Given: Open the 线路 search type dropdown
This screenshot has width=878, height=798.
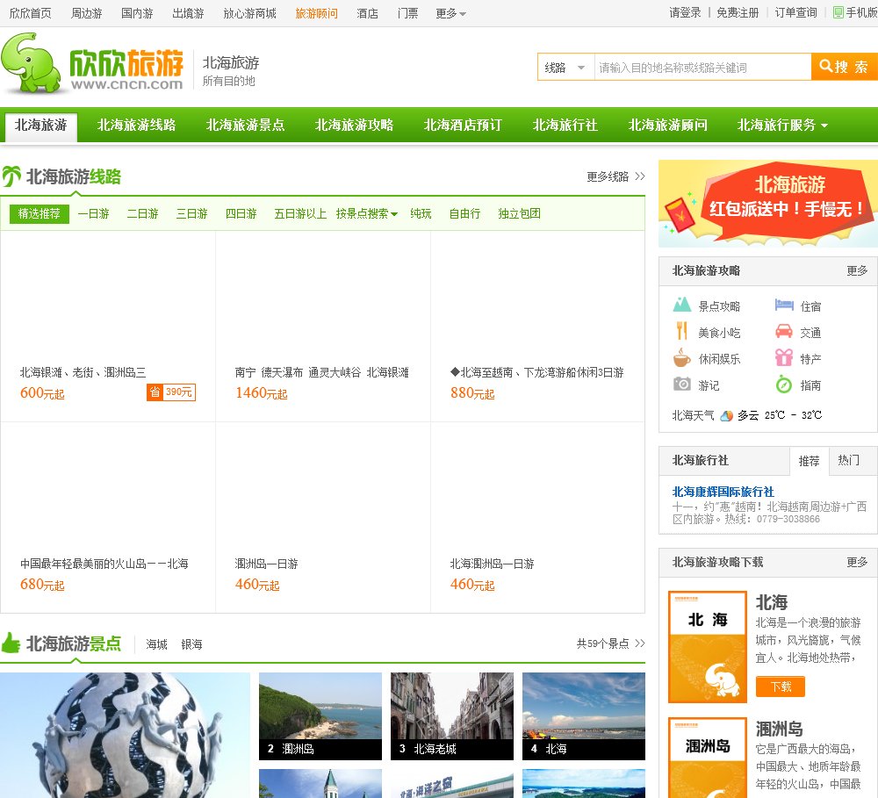Looking at the screenshot, I should (x=565, y=68).
